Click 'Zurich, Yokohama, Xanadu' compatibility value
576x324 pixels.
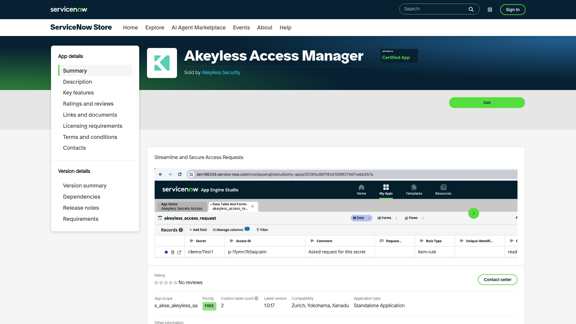coord(320,306)
